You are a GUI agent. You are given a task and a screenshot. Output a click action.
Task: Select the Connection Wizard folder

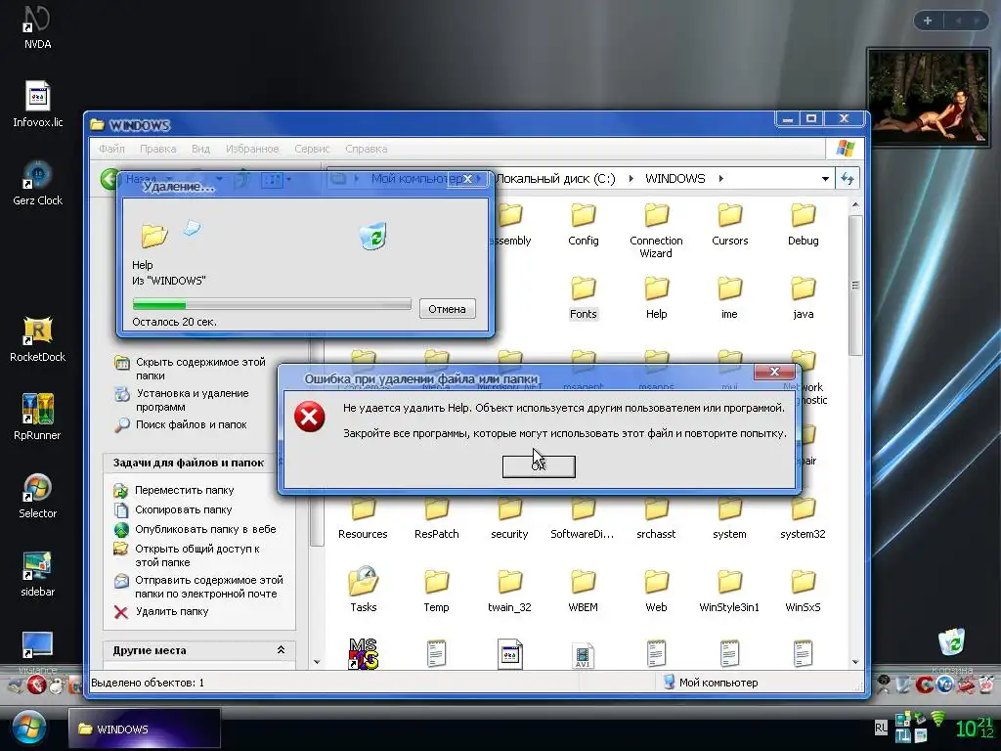click(656, 231)
